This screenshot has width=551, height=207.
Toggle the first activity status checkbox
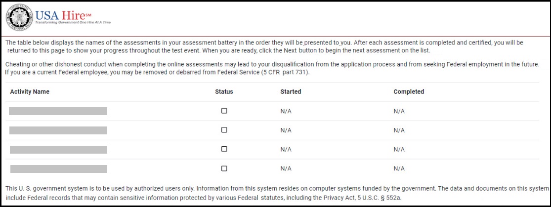coord(224,111)
